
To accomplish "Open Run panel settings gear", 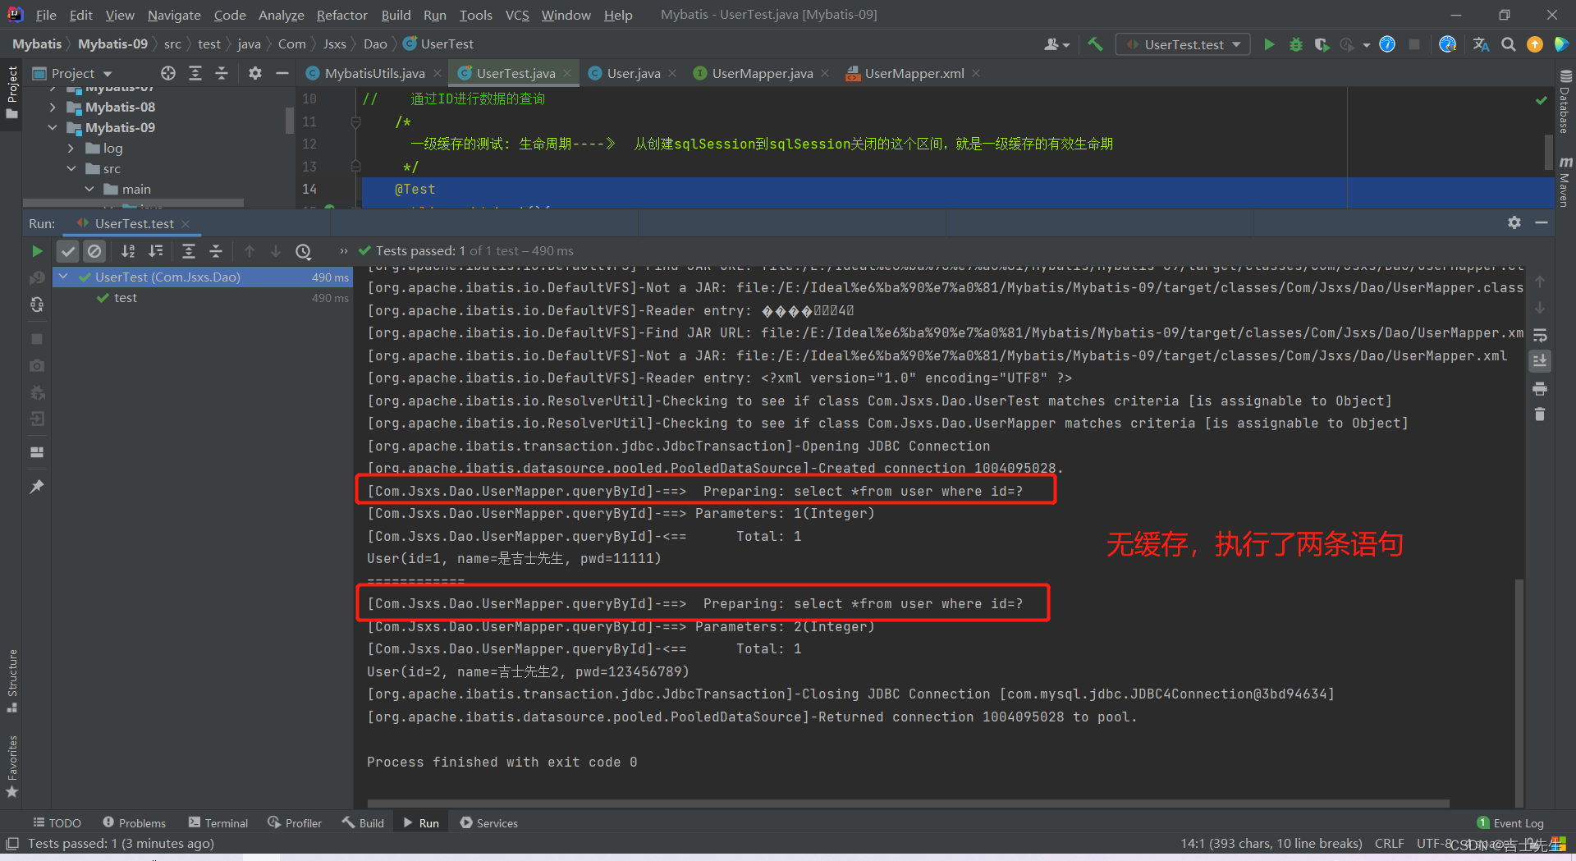I will (x=1514, y=222).
